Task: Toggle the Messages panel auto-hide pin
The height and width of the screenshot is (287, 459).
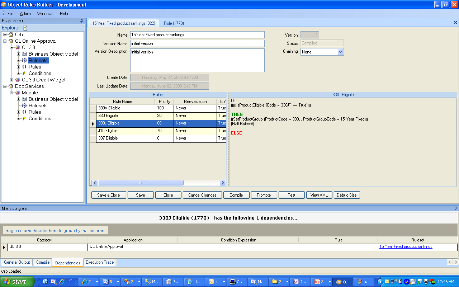Action: click(455, 208)
